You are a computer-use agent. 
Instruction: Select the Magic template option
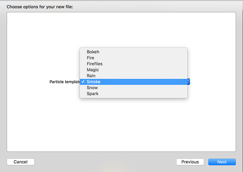coord(134,70)
